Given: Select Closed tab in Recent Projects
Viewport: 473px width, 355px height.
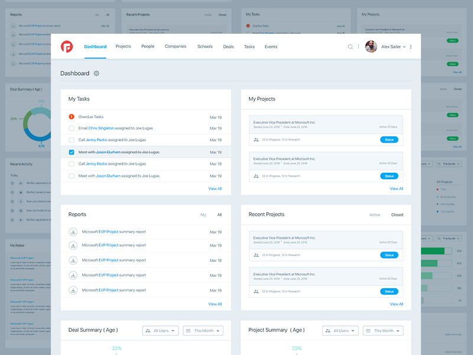Looking at the screenshot, I should [x=397, y=215].
